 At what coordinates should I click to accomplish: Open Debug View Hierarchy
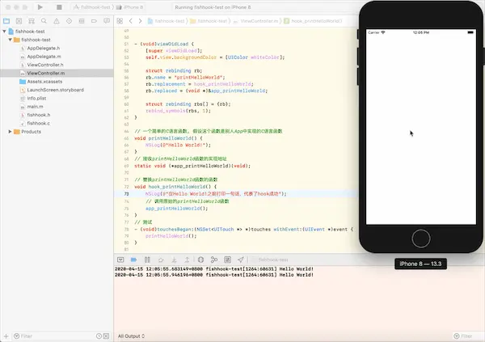200,260
